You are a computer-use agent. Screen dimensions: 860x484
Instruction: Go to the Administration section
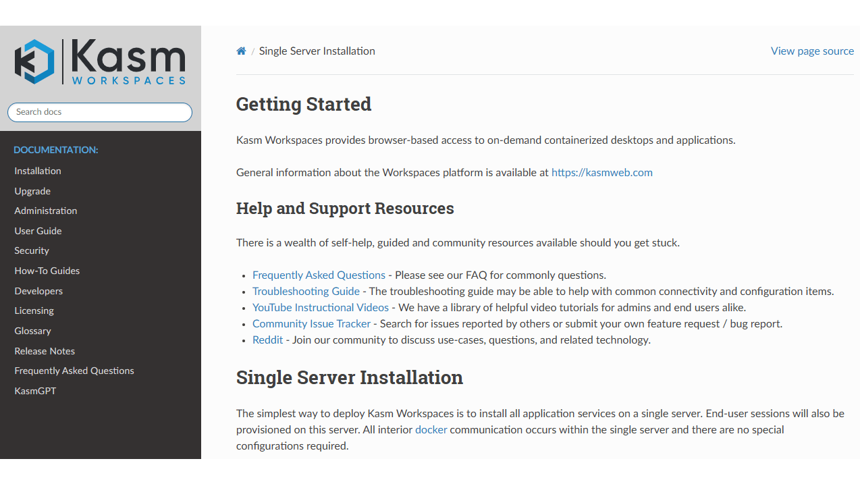[x=46, y=211]
